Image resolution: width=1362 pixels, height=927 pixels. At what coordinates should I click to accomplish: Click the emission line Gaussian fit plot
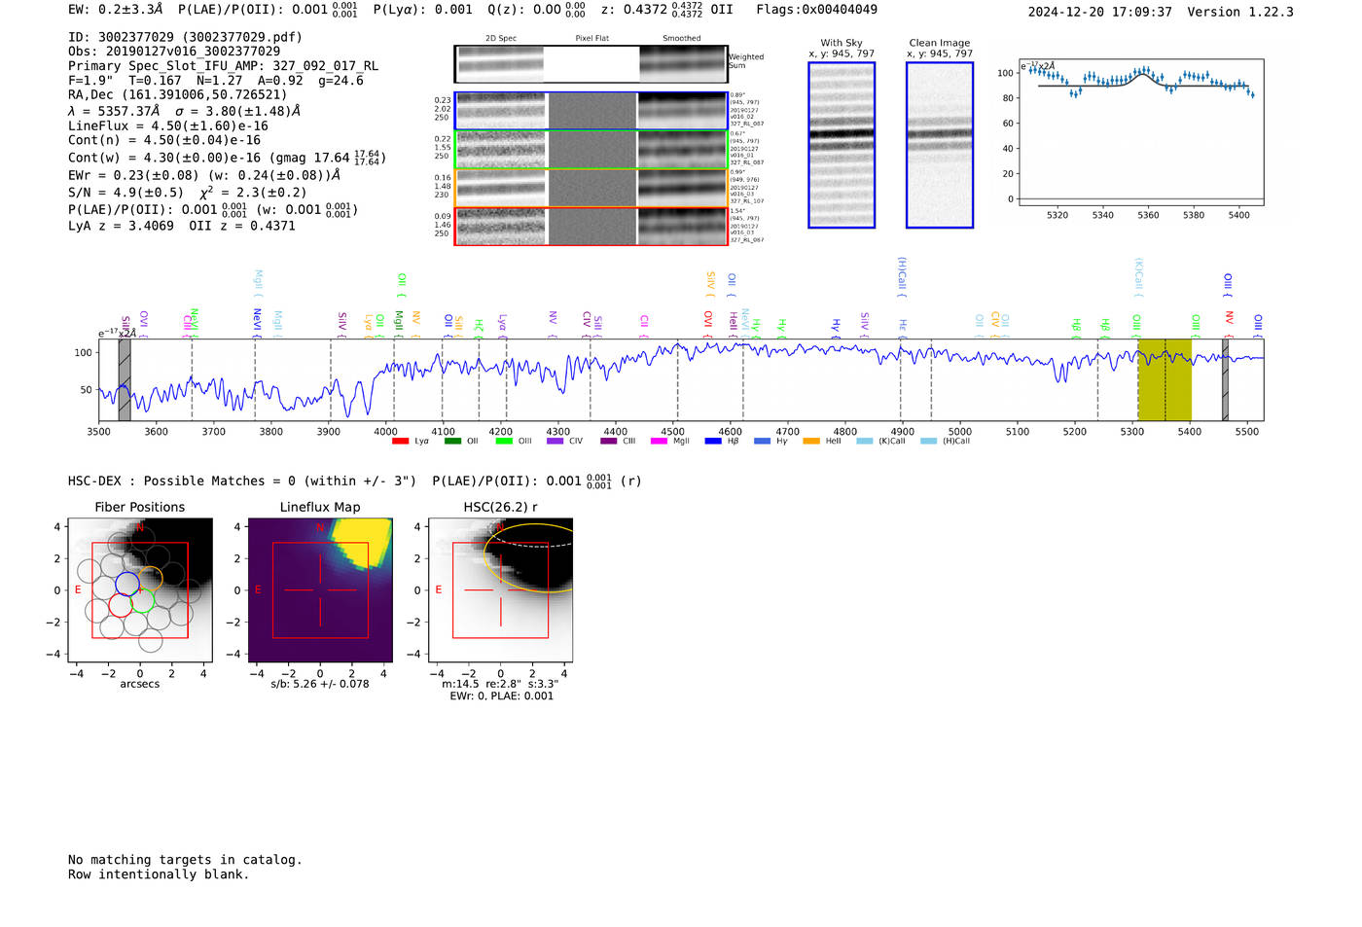point(1141,132)
